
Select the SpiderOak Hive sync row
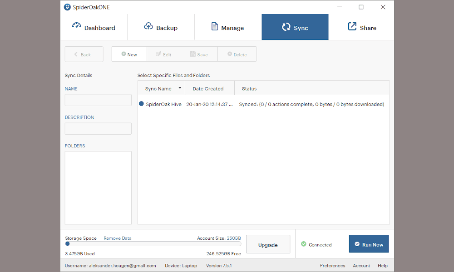tap(263, 104)
